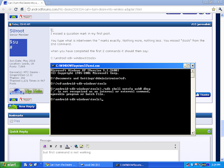Switch to Chrome taskbar button
This screenshot has height=168, width=224.
point(61,165)
